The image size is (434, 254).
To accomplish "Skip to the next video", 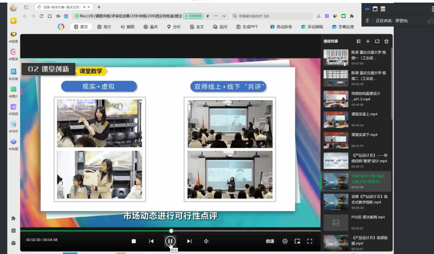I will point(189,241).
